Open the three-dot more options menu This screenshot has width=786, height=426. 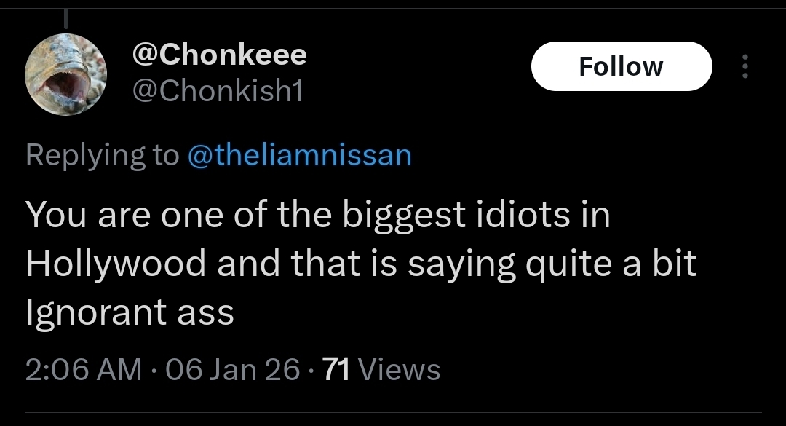[x=744, y=66]
